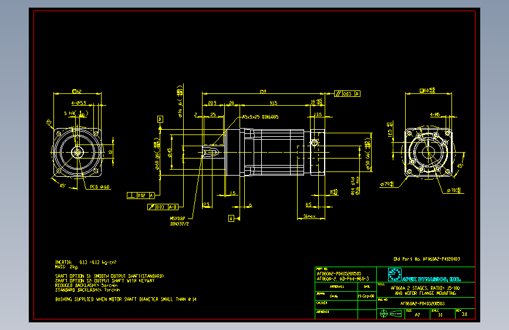509x330 pixels.
Task: Click the datum A marker box
Action: [x=231, y=218]
